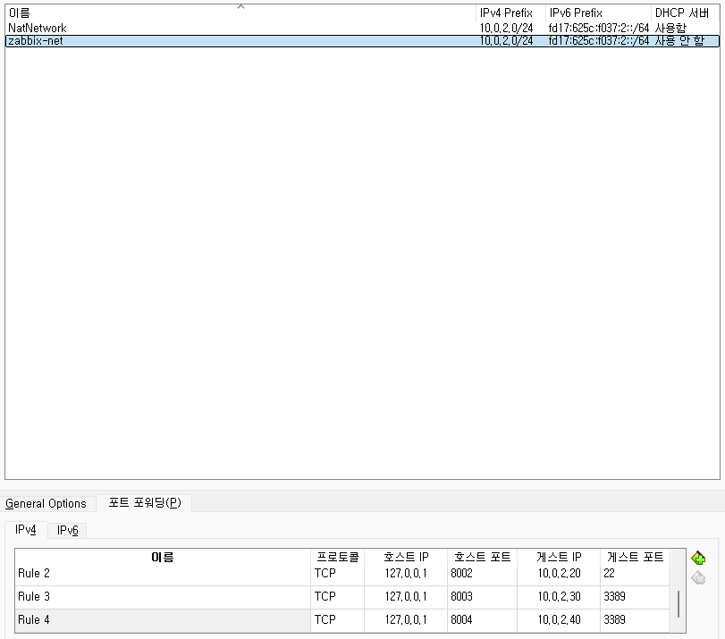Image resolution: width=725 pixels, height=639 pixels.
Task: Select the IPv4 port forwarding tab
Action: tap(25, 529)
